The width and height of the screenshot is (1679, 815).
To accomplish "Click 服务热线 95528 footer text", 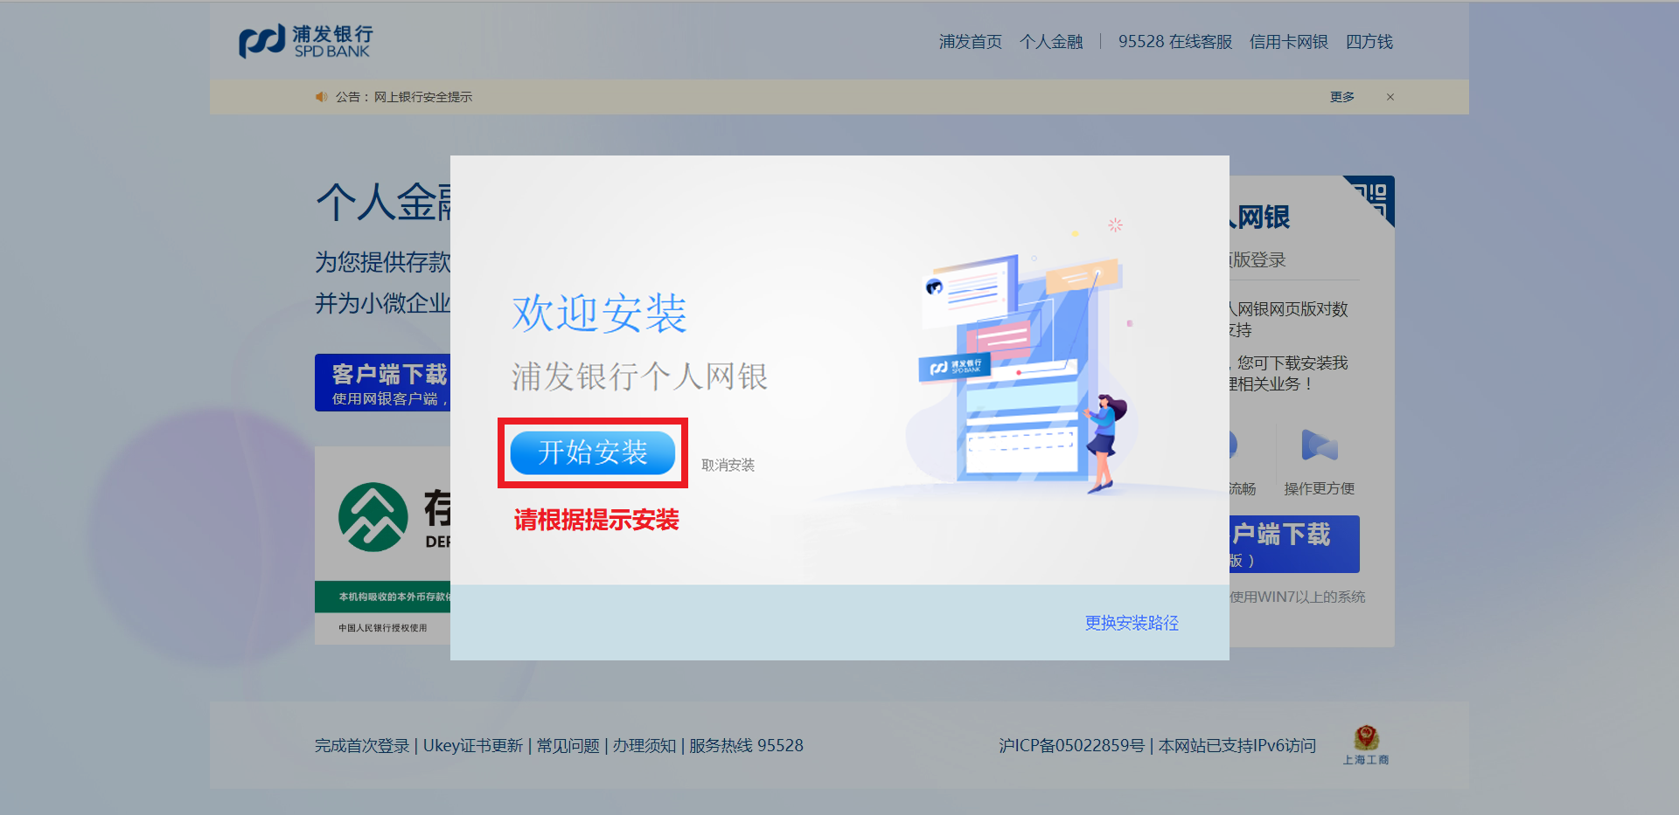I will (x=746, y=746).
